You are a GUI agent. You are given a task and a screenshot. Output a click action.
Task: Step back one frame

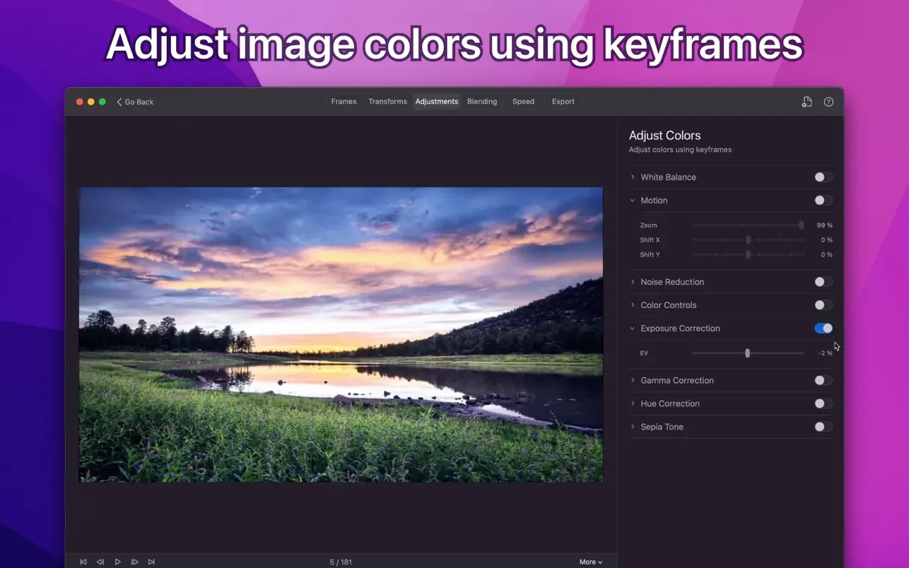click(x=100, y=562)
